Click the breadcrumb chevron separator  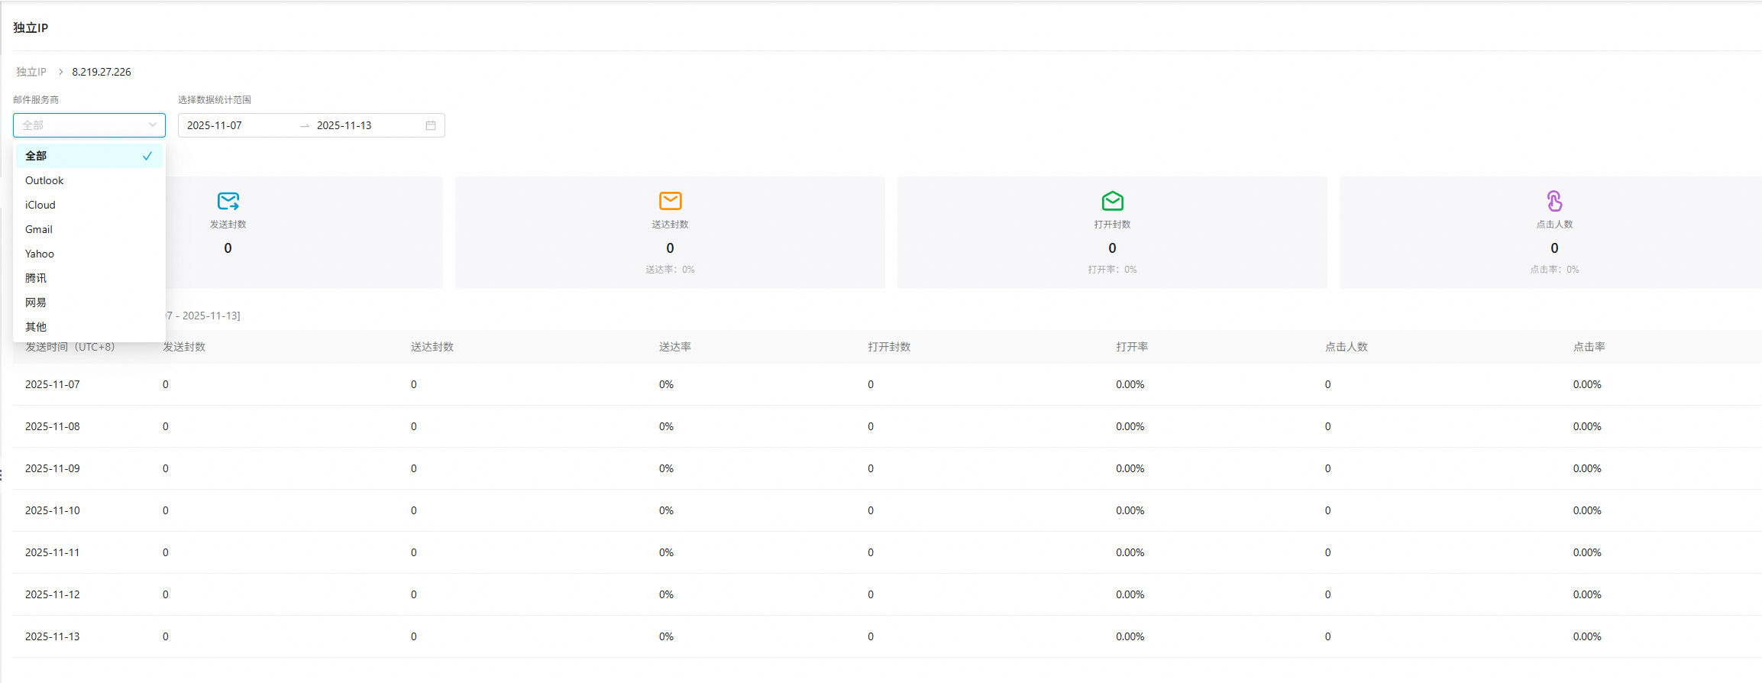coord(60,72)
